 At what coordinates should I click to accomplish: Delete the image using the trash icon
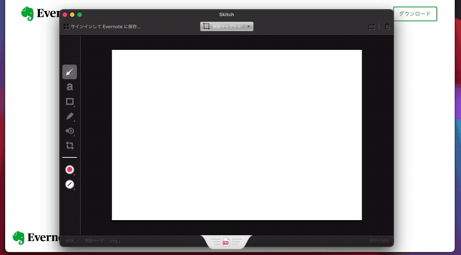(387, 26)
